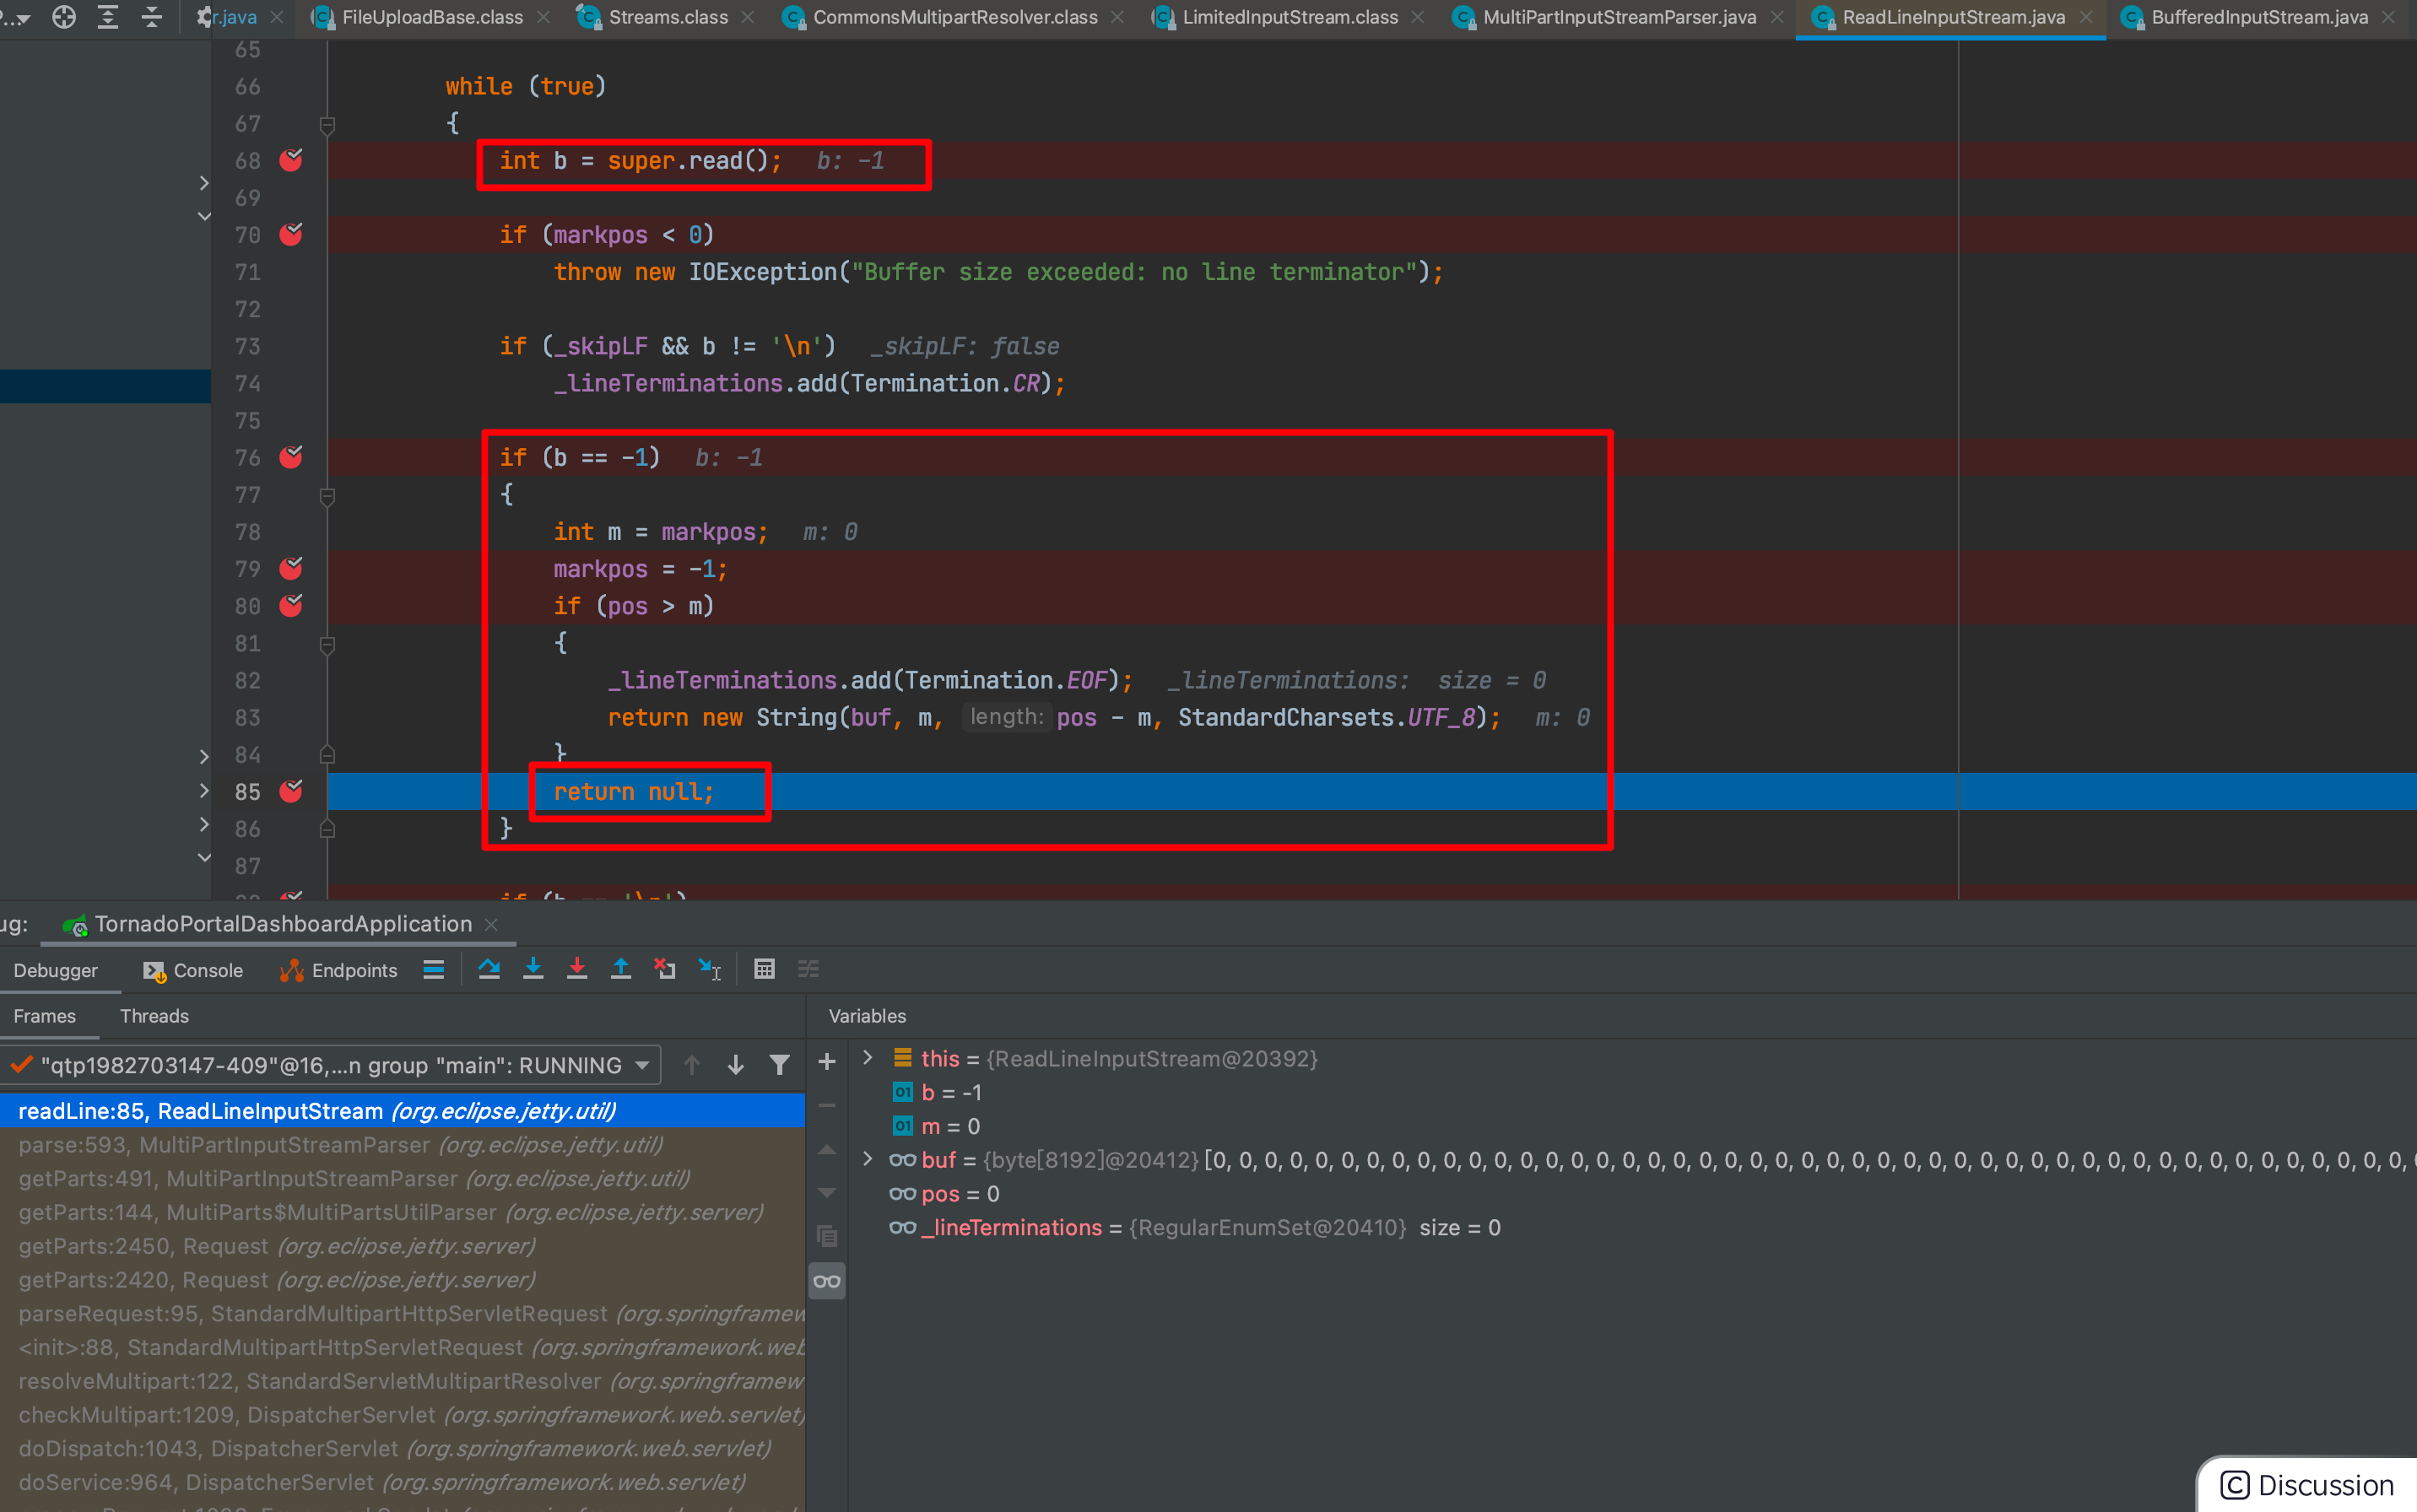2417x1512 pixels.
Task: Toggle the breakpoint on line 85
Action: click(291, 791)
